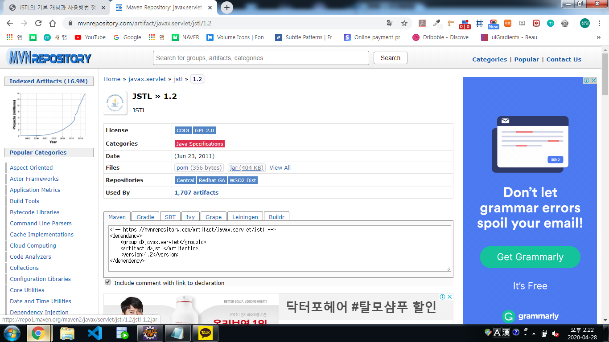Open the Online payment bookmark
The height and width of the screenshot is (342, 609).
point(374,37)
